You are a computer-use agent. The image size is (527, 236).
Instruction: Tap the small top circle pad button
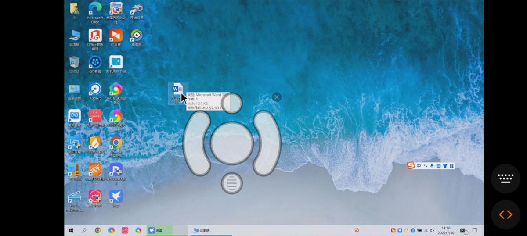click(232, 103)
